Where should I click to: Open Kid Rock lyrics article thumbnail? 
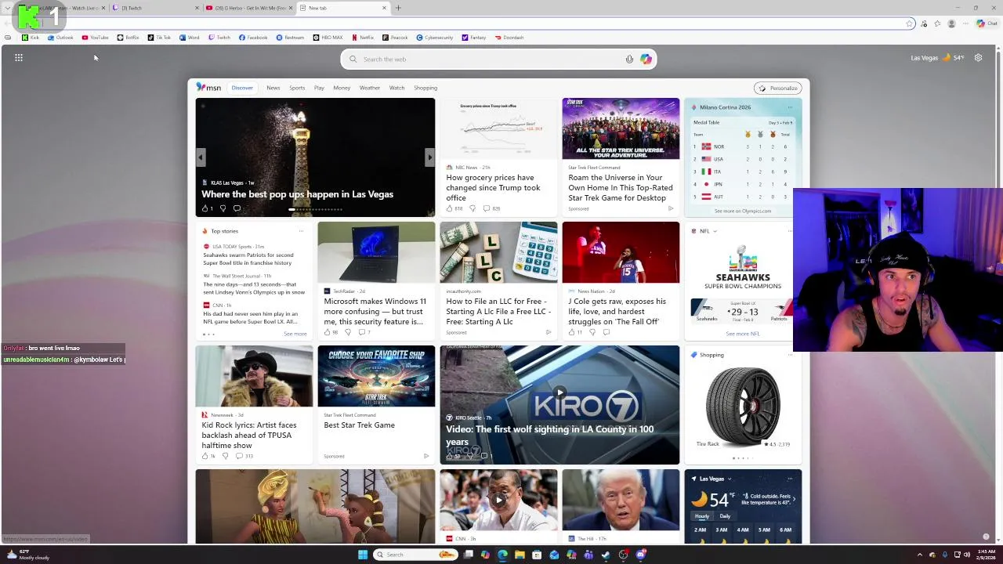254,376
